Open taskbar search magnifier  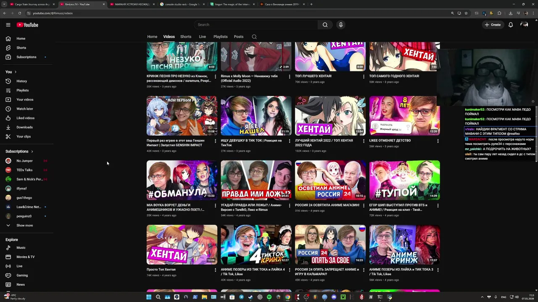click(x=158, y=297)
